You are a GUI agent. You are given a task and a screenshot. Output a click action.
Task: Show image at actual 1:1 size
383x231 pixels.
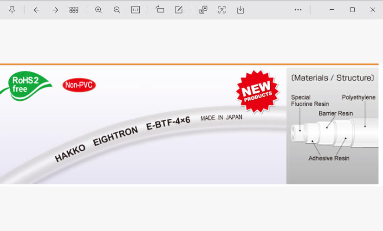coord(136,10)
